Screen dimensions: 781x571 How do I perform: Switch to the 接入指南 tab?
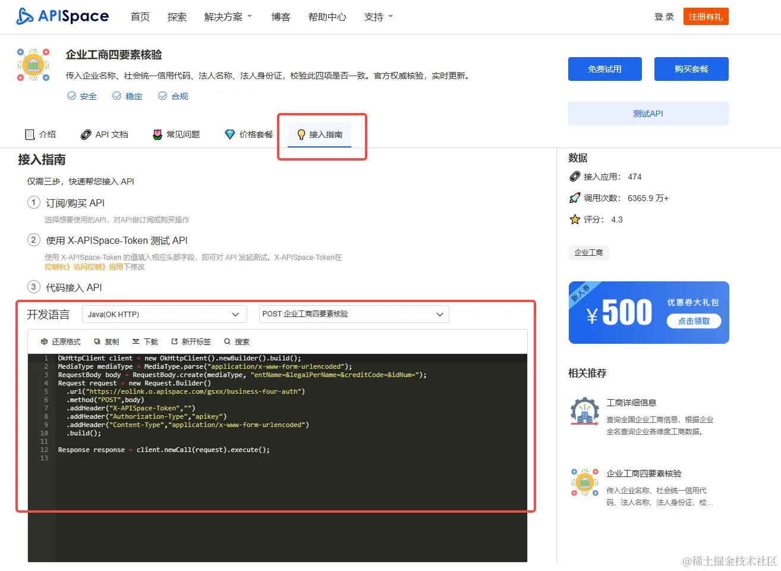tap(320, 134)
